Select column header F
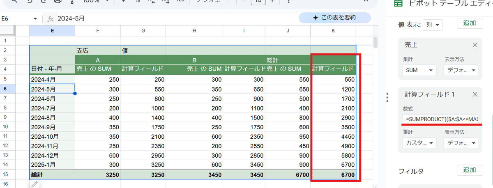This screenshot has width=493, height=188. tap(97, 30)
